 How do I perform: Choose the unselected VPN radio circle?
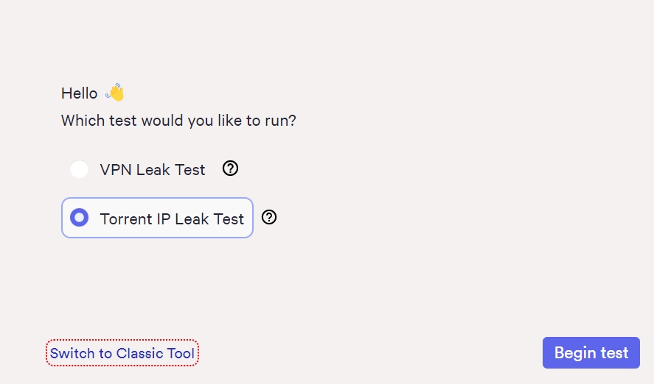[x=79, y=169]
